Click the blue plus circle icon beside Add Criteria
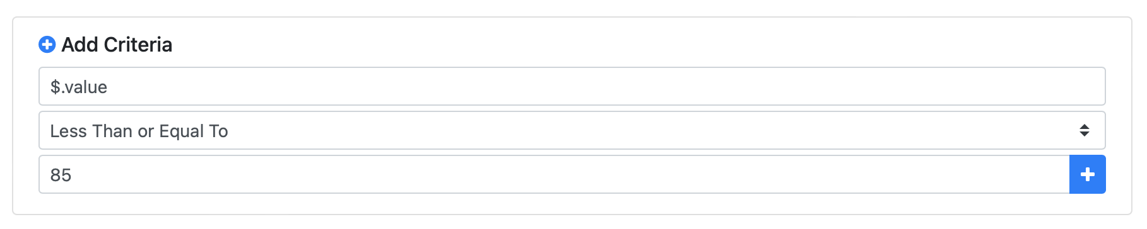This screenshot has width=1147, height=229. pos(47,45)
